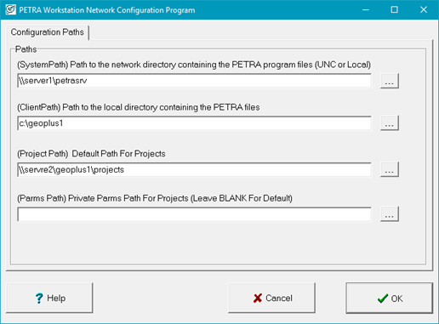439x324 pixels.
Task: Click the SystemPath input field
Action: pyautogui.click(x=194, y=81)
